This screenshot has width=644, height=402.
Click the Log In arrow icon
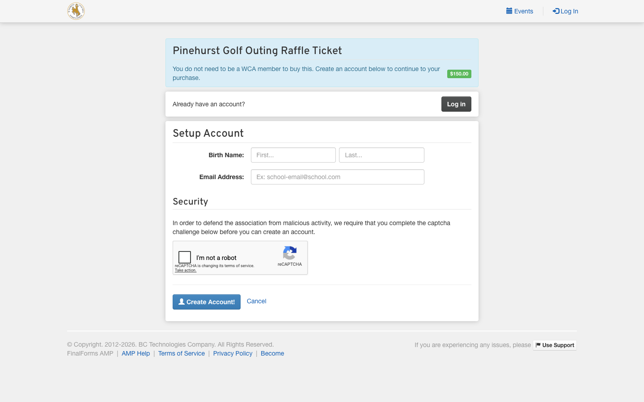(556, 11)
